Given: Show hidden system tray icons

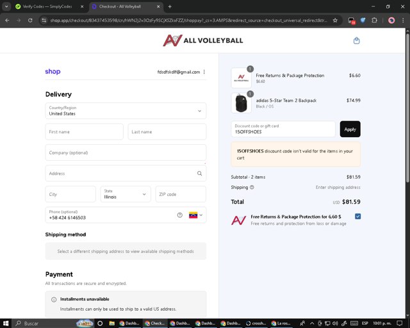Looking at the screenshot, I should tap(312, 324).
